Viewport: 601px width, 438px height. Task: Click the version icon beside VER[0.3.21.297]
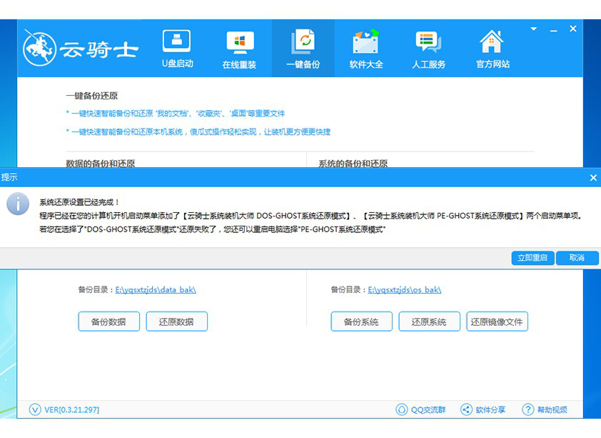pyautogui.click(x=35, y=409)
